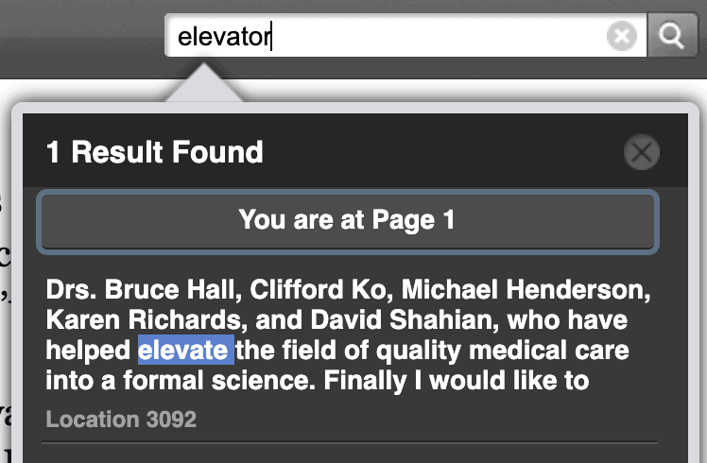
Task: Click the phrase "quality medical care"
Action: [503, 352]
